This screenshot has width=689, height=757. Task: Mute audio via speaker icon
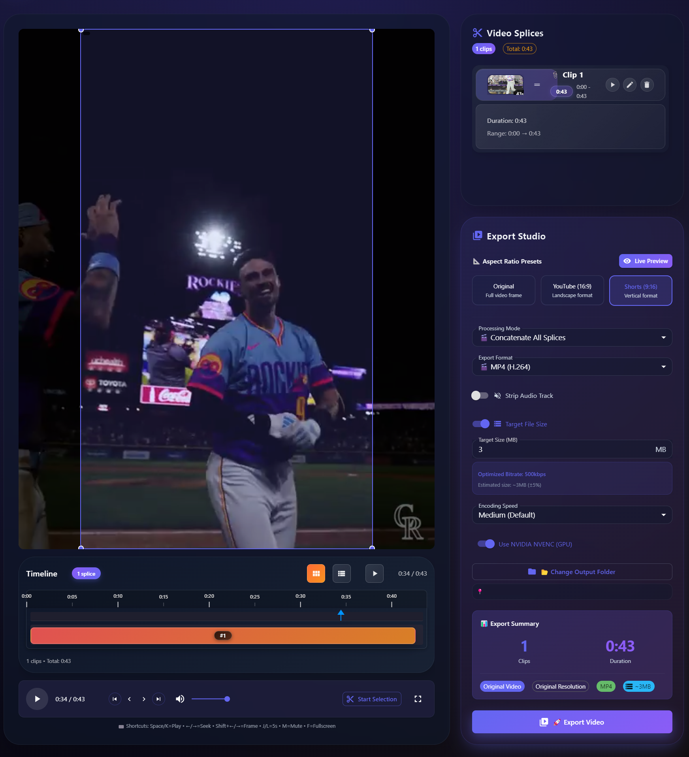tap(180, 699)
